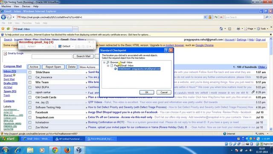Open IE File menu

[3, 23]
